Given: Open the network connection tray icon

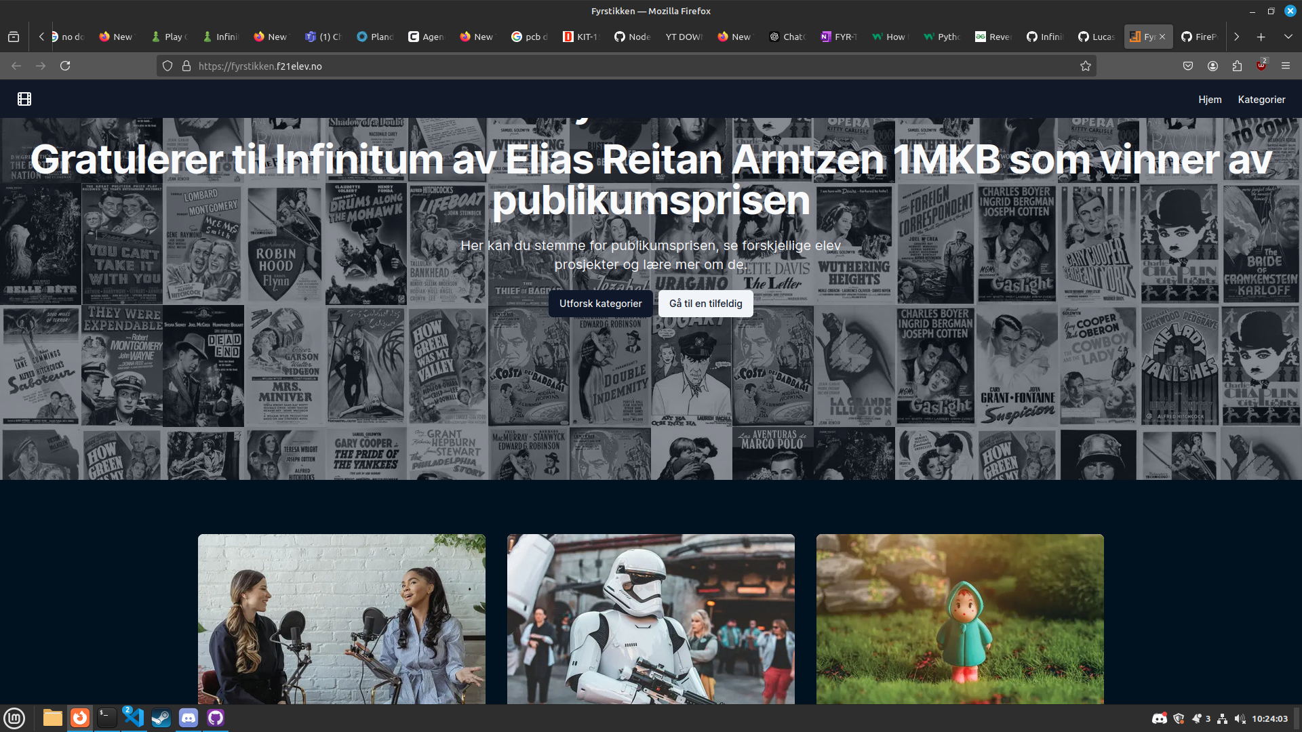Looking at the screenshot, I should pos(1222,718).
